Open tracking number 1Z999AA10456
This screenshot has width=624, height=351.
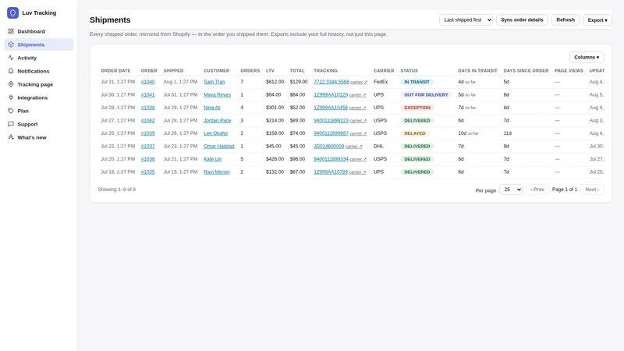tap(331, 108)
